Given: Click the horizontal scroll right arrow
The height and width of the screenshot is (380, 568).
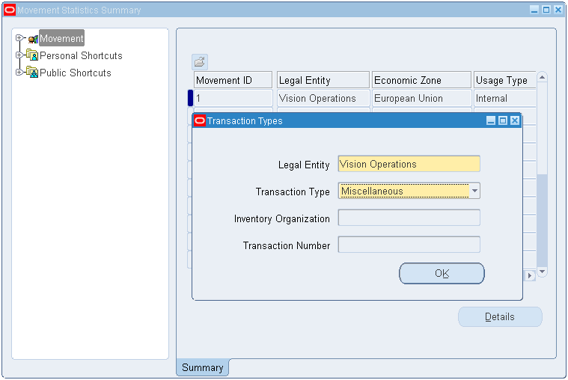Looking at the screenshot, I should (x=530, y=275).
